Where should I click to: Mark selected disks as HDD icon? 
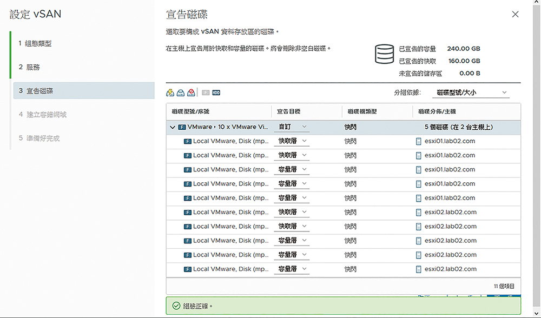click(216, 92)
